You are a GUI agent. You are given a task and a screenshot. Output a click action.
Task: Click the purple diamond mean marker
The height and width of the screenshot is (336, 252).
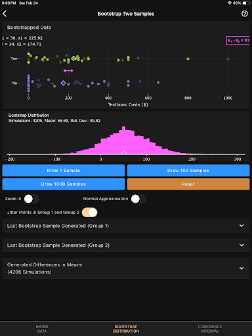(63, 83)
